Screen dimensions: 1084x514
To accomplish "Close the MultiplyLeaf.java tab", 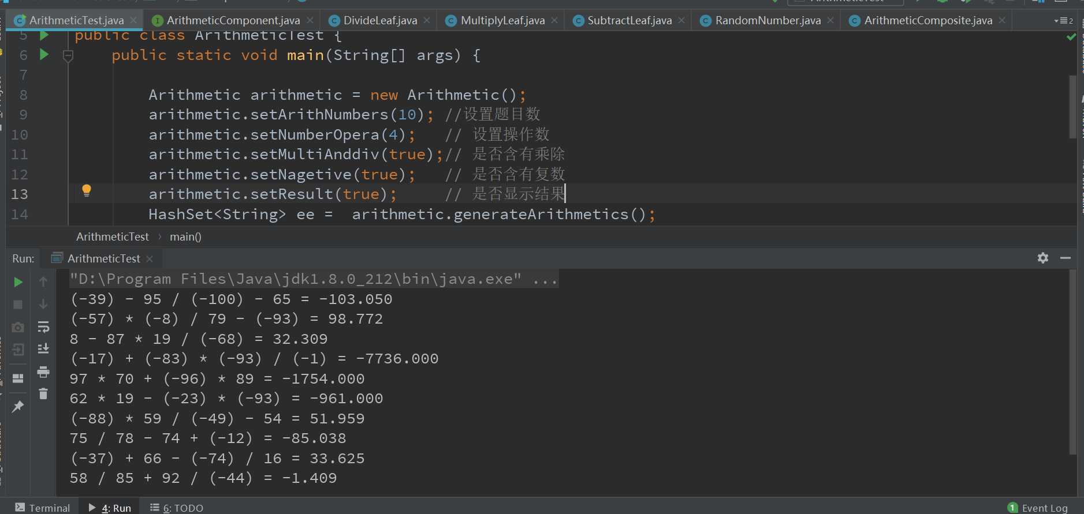I will [554, 20].
